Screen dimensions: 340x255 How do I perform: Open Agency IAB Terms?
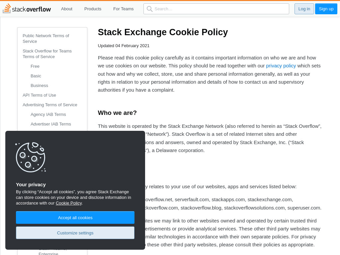pos(48,115)
